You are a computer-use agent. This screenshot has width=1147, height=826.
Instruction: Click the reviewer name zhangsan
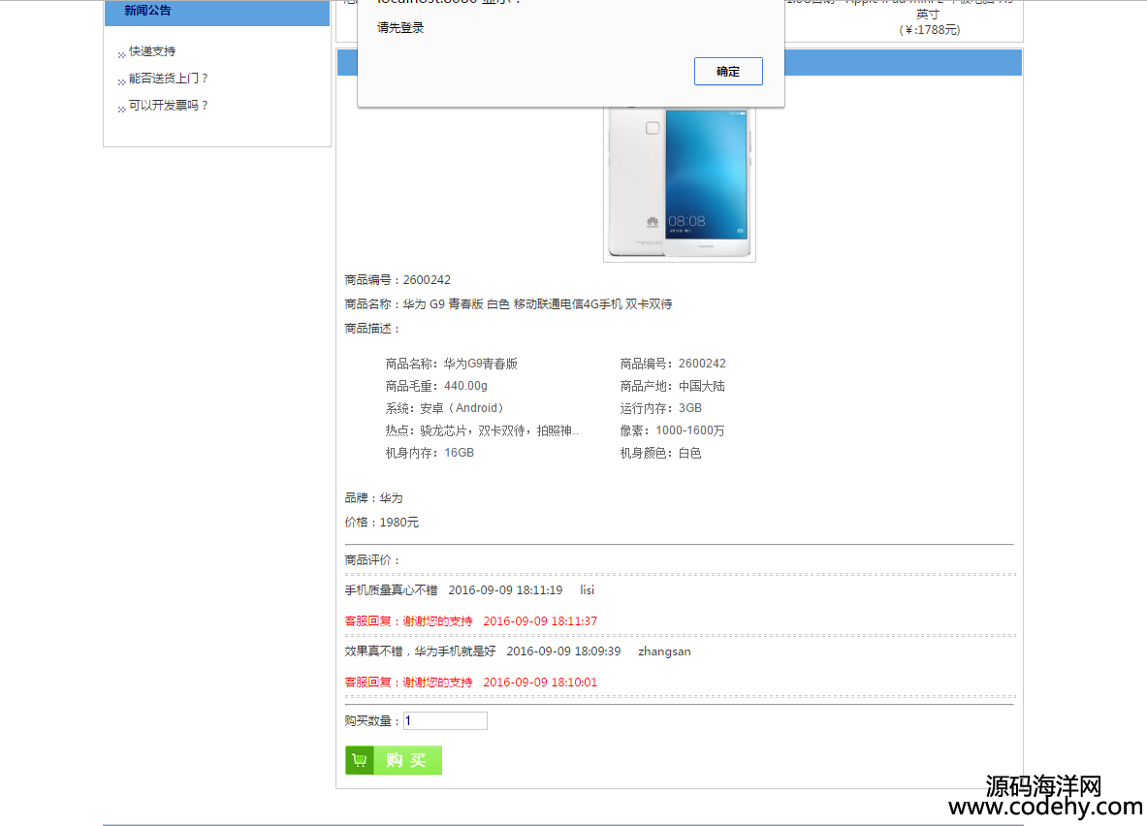tap(664, 651)
